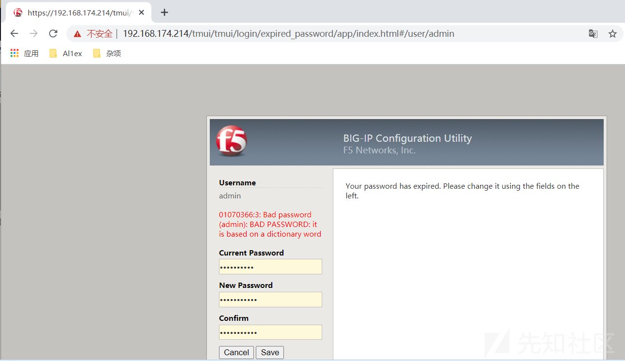
Task: Click the URL in the address bar
Action: click(x=288, y=34)
